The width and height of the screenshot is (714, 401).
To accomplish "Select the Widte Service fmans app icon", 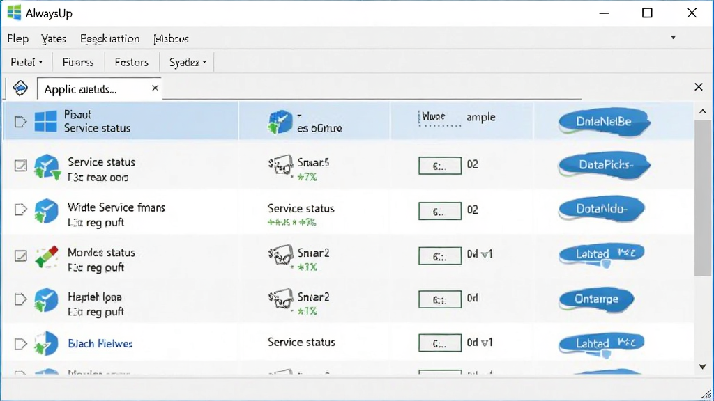I will [x=46, y=212].
